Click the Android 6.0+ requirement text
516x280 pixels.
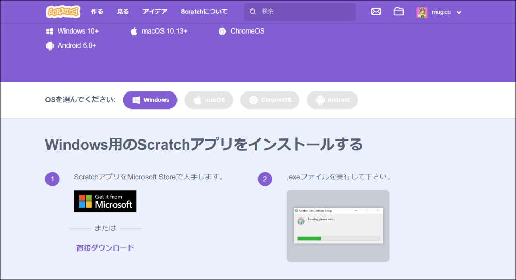tap(77, 45)
